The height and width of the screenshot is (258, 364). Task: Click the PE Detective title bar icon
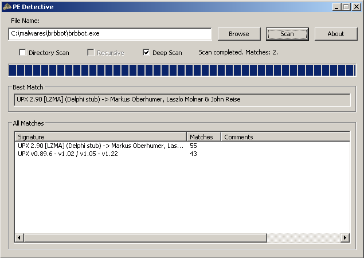7,7
